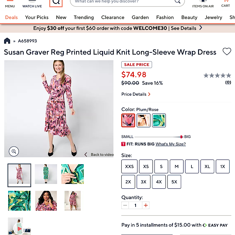
Task: Increase quantity with plus button
Action: (x=145, y=206)
